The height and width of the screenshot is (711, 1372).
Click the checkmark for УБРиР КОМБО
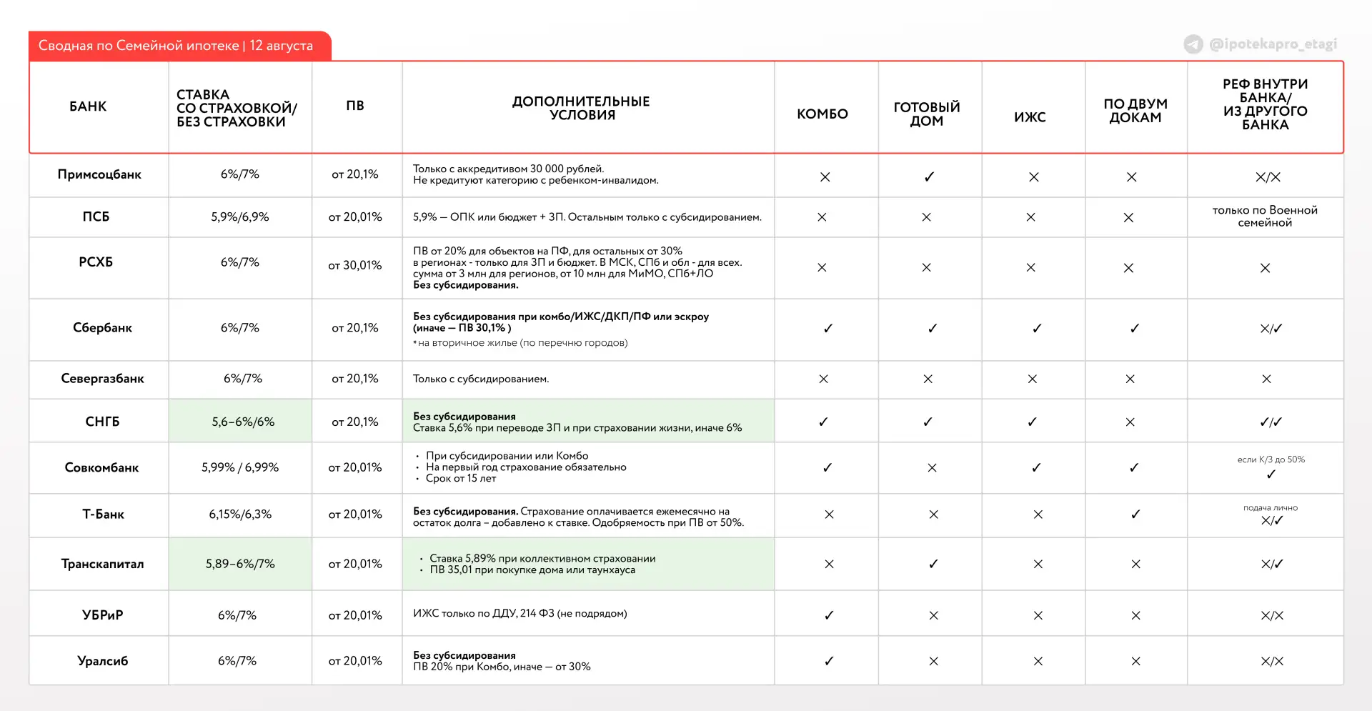click(x=829, y=615)
